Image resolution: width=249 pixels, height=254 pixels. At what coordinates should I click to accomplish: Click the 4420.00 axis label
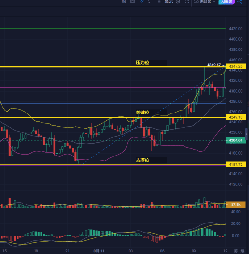pos(236,29)
